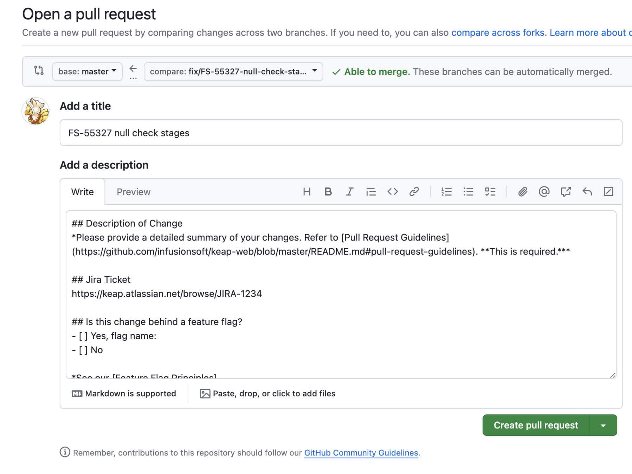Toggle bold formatting in description toolbar

point(328,192)
